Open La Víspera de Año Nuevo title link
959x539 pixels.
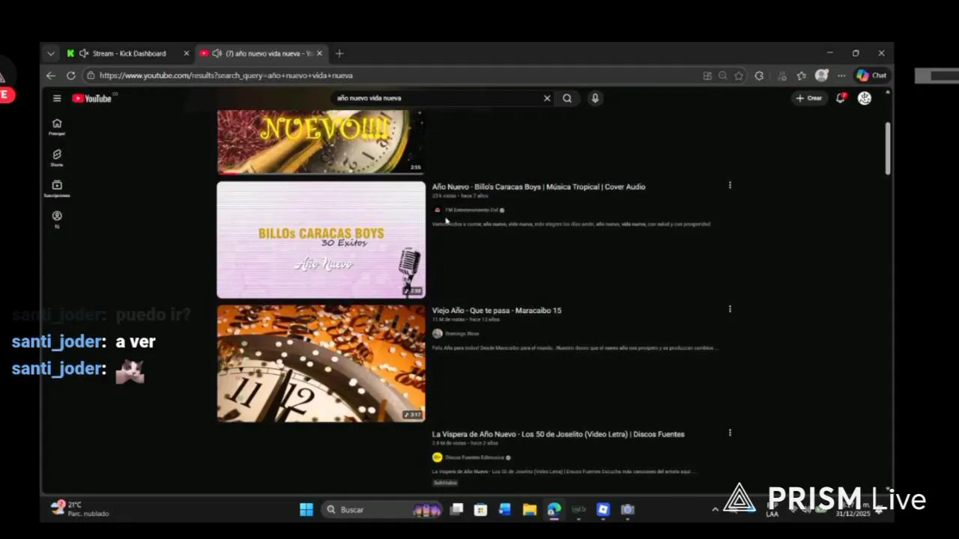(x=558, y=434)
